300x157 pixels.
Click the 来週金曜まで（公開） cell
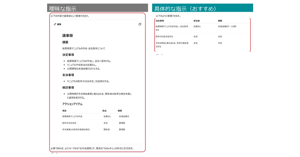coord(227,27)
